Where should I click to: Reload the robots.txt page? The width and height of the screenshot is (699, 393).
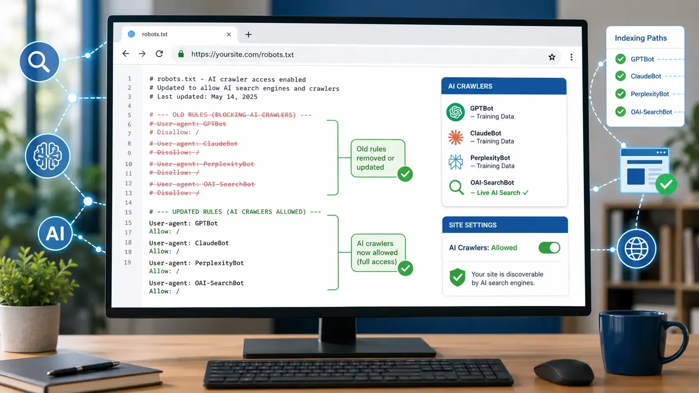click(x=159, y=53)
